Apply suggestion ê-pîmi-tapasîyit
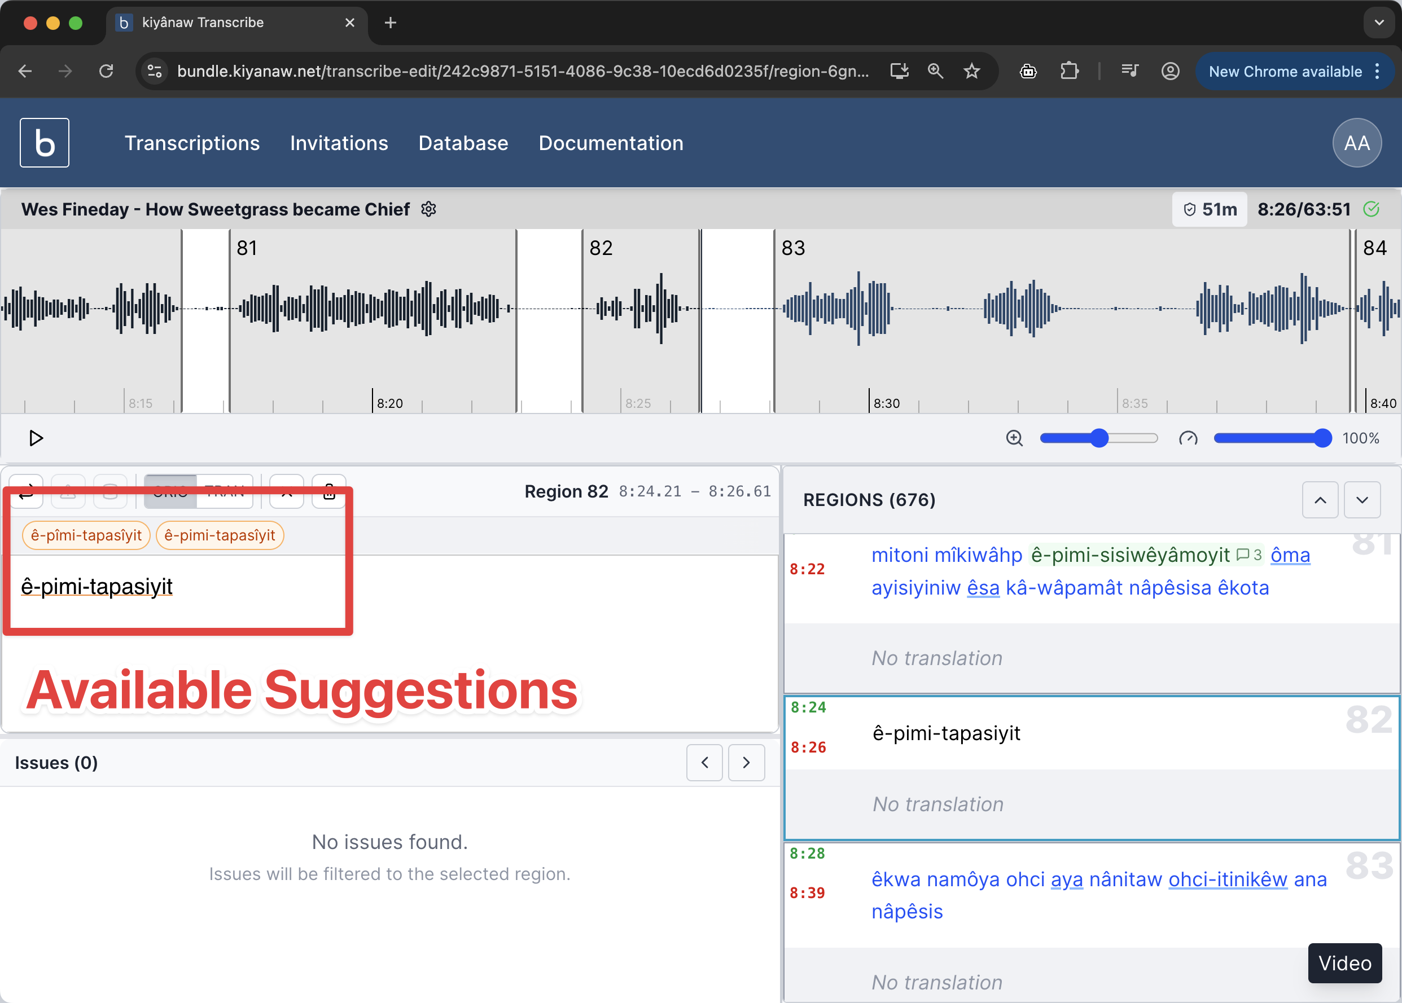The width and height of the screenshot is (1402, 1003). pos(86,535)
